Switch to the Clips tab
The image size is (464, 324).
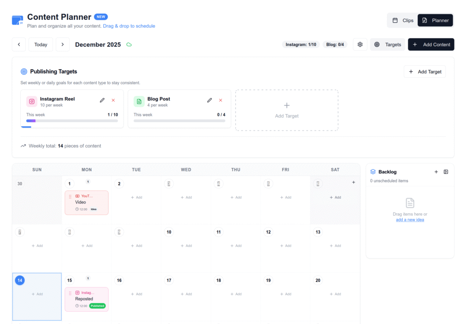pyautogui.click(x=402, y=20)
